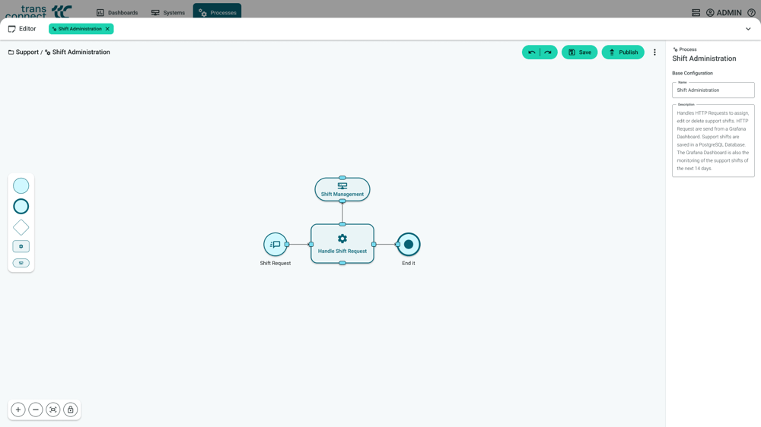Open the help icon

[x=751, y=13]
